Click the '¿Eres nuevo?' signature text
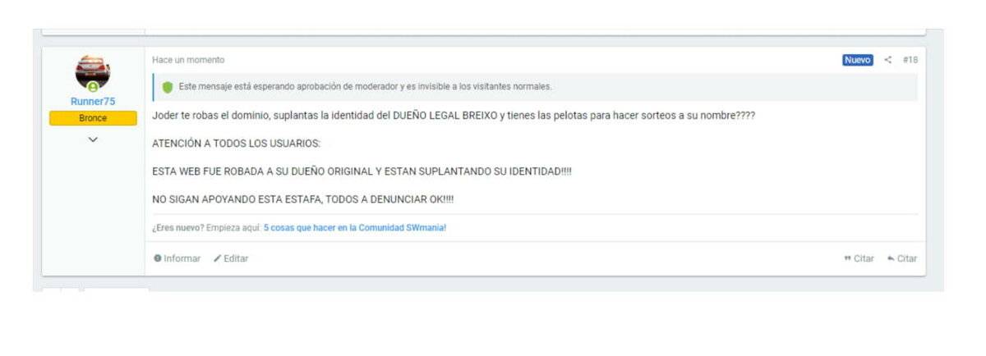 point(178,228)
